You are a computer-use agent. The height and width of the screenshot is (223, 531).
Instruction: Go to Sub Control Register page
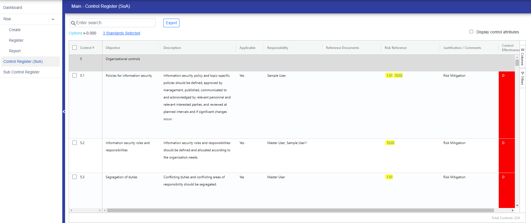pyautogui.click(x=21, y=72)
